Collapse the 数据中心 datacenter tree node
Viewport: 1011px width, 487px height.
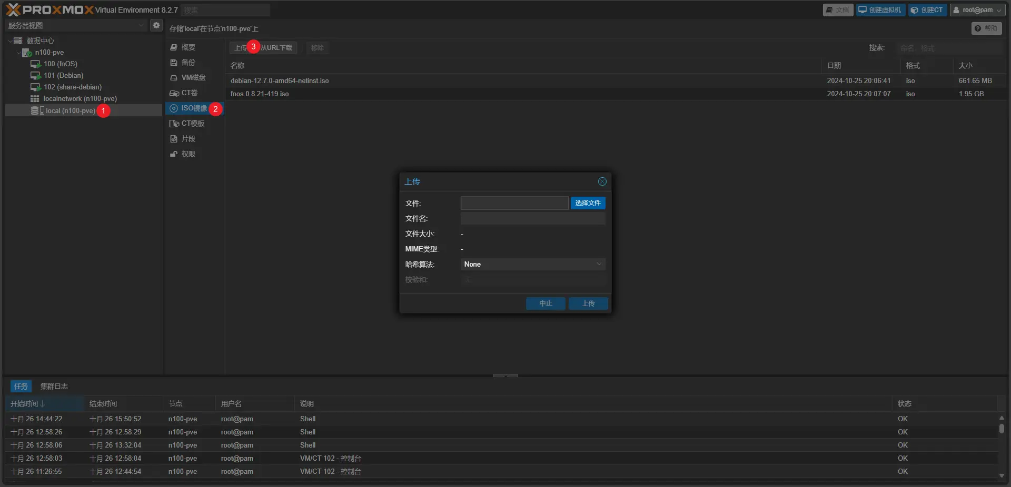(10, 41)
